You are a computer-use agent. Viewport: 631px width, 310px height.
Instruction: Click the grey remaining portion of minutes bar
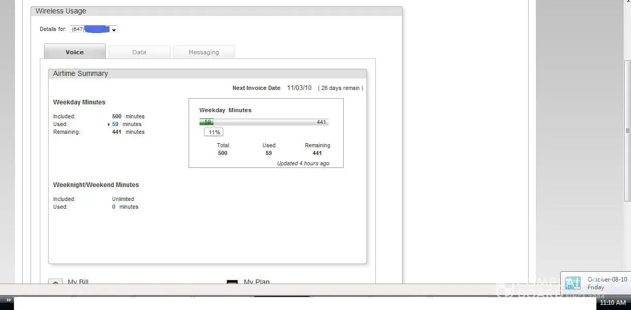coord(269,122)
